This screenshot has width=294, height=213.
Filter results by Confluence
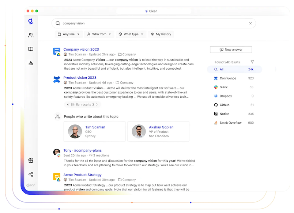click(234, 78)
